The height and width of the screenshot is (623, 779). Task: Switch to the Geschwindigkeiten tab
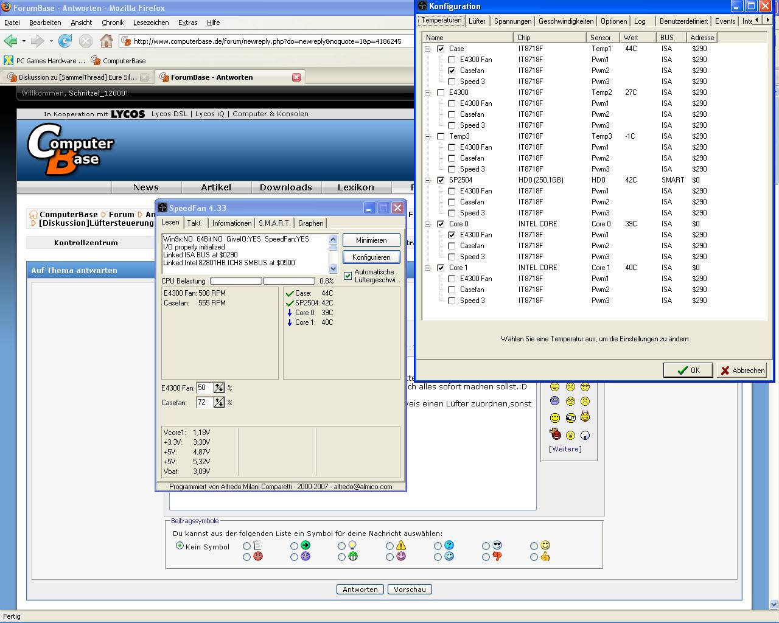[566, 21]
